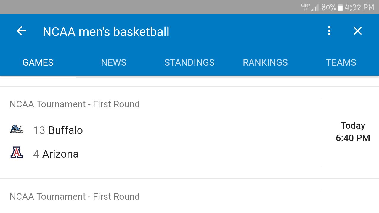Image resolution: width=379 pixels, height=213 pixels.
Task: Tap the Arizona Wildcats team logo
Action: pos(17,153)
